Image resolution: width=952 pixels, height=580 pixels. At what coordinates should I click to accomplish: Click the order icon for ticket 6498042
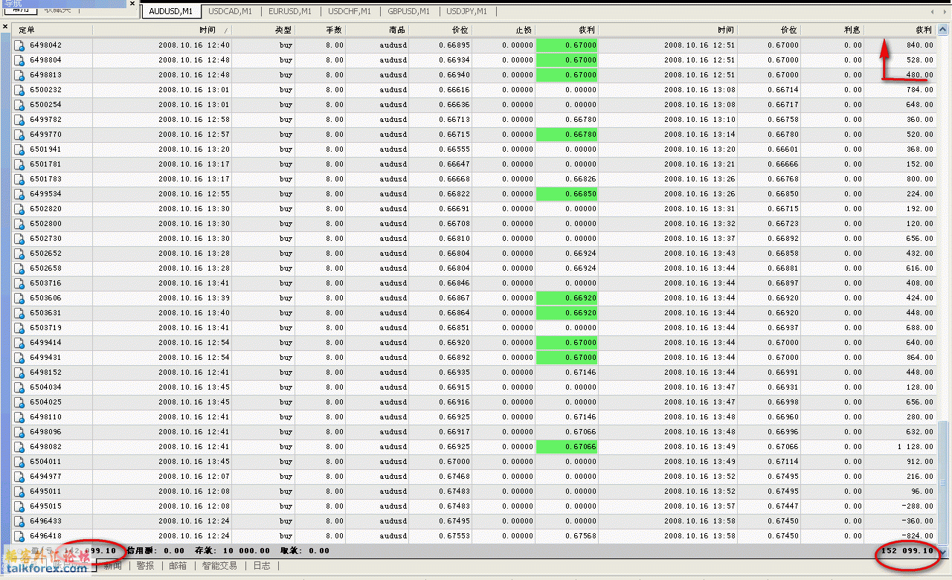pos(20,45)
